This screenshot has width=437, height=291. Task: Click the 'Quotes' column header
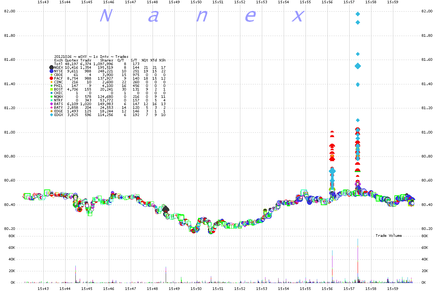pos(71,60)
